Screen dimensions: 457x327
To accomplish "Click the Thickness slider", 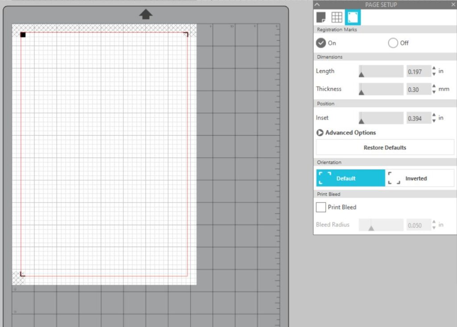I will (x=381, y=89).
